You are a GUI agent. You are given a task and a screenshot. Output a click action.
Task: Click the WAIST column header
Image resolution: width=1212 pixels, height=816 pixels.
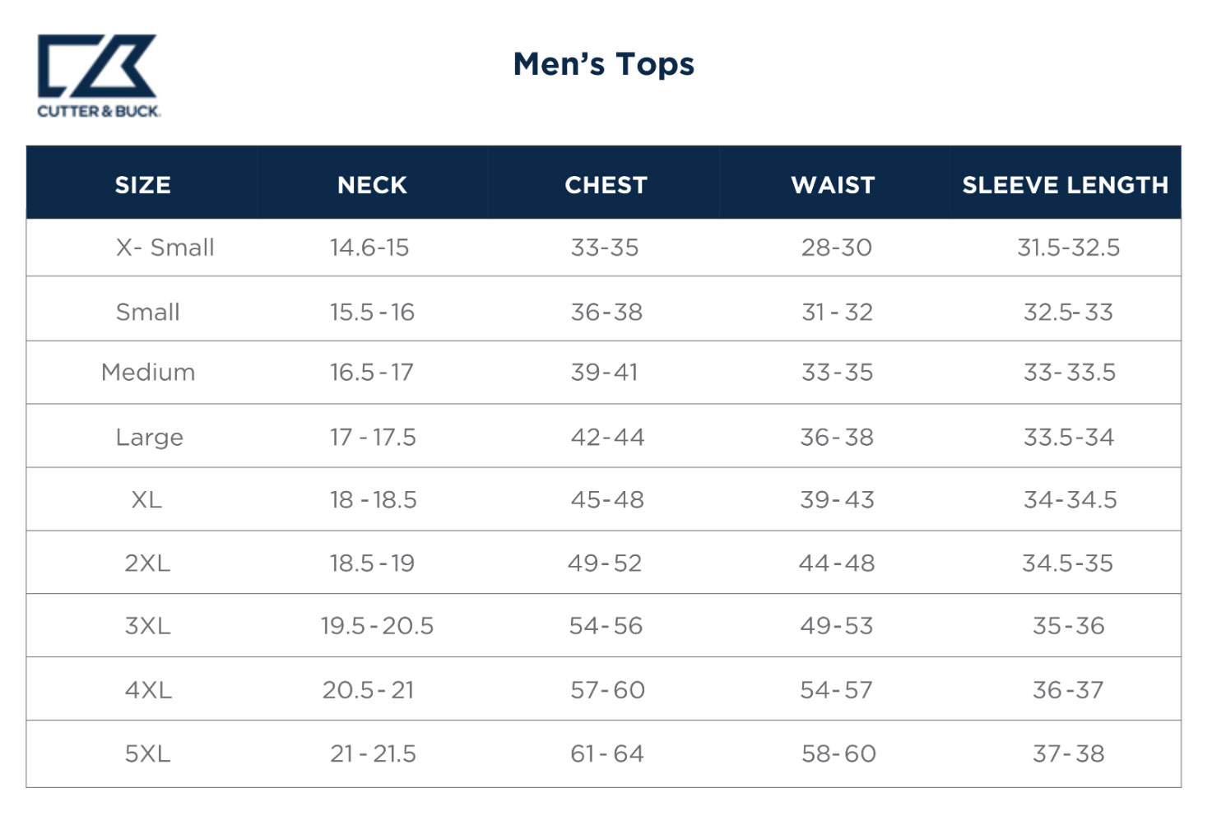point(833,185)
